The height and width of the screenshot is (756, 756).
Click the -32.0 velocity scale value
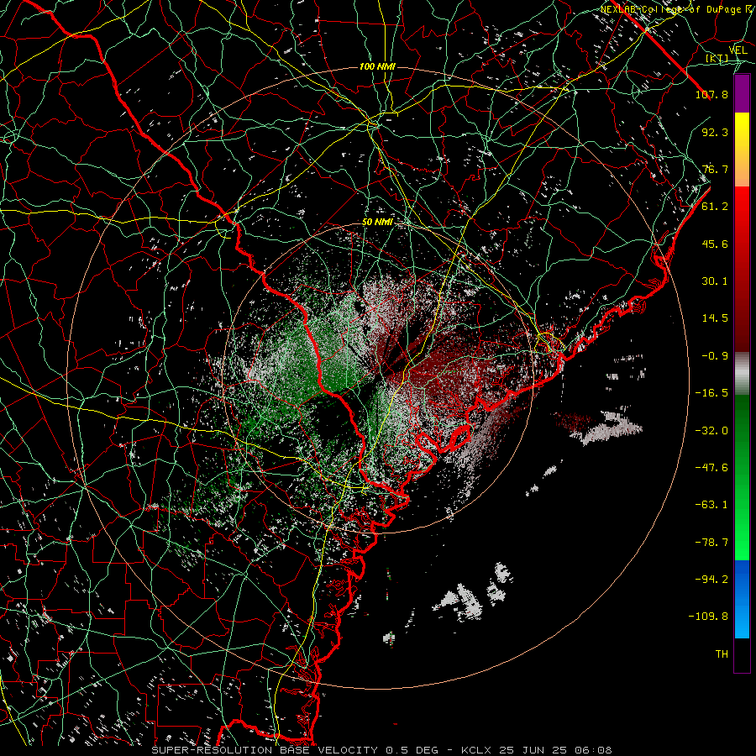711,431
